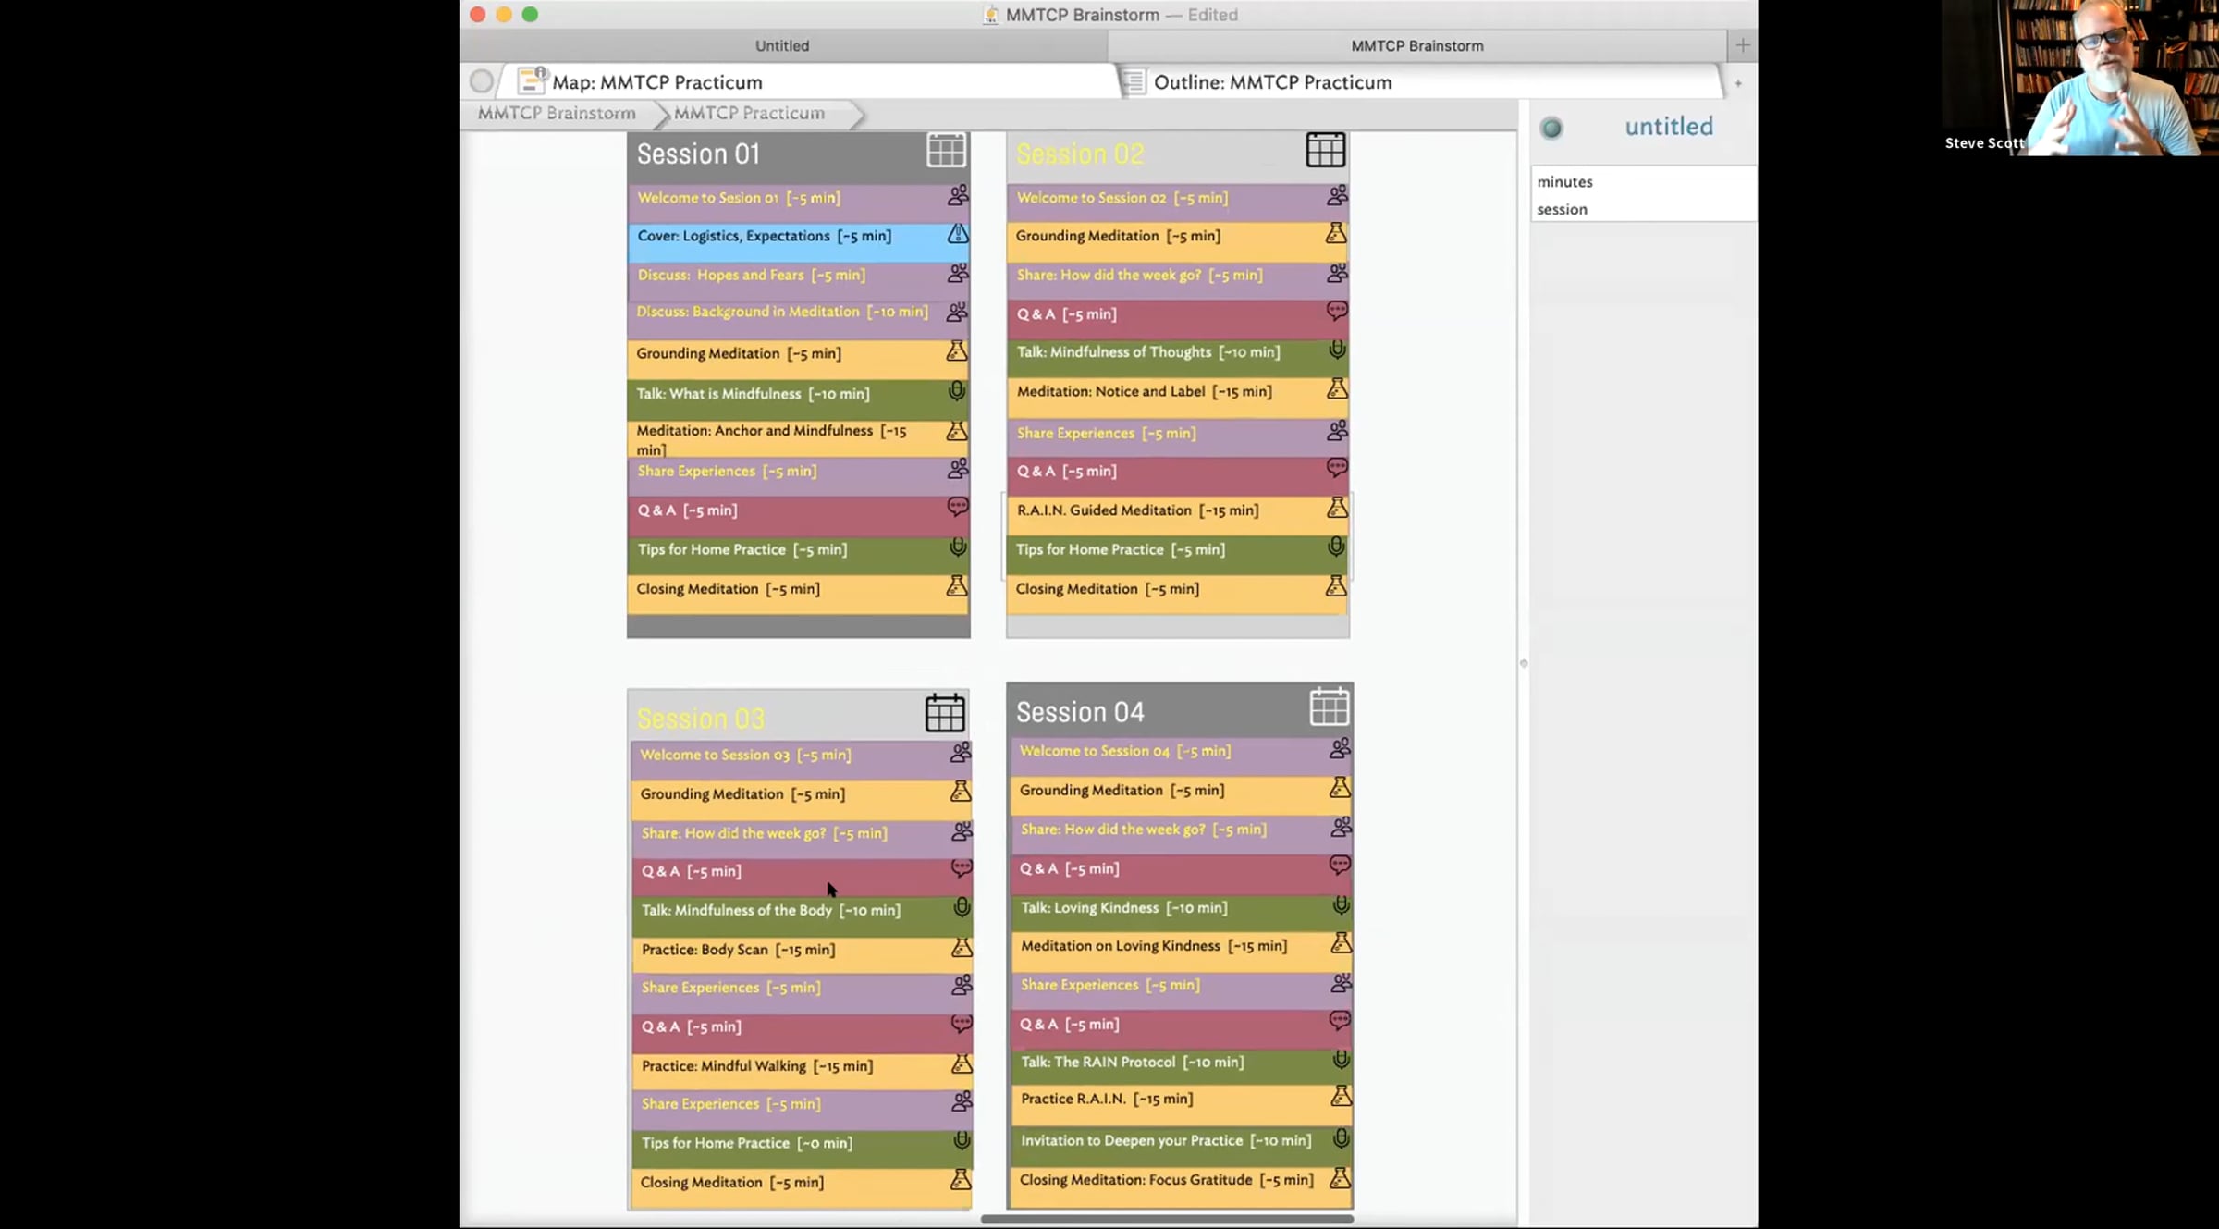This screenshot has height=1229, width=2219.
Task: Switch to the Untitled window tab
Action: click(x=782, y=45)
